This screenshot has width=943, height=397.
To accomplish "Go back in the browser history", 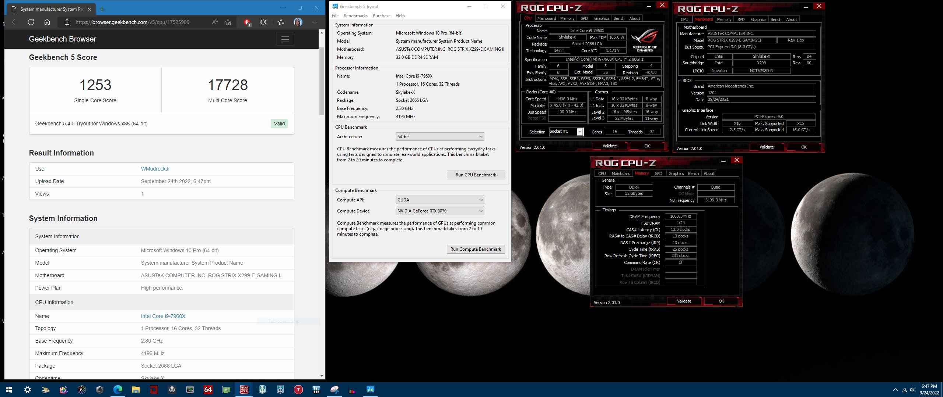I will [x=15, y=22].
